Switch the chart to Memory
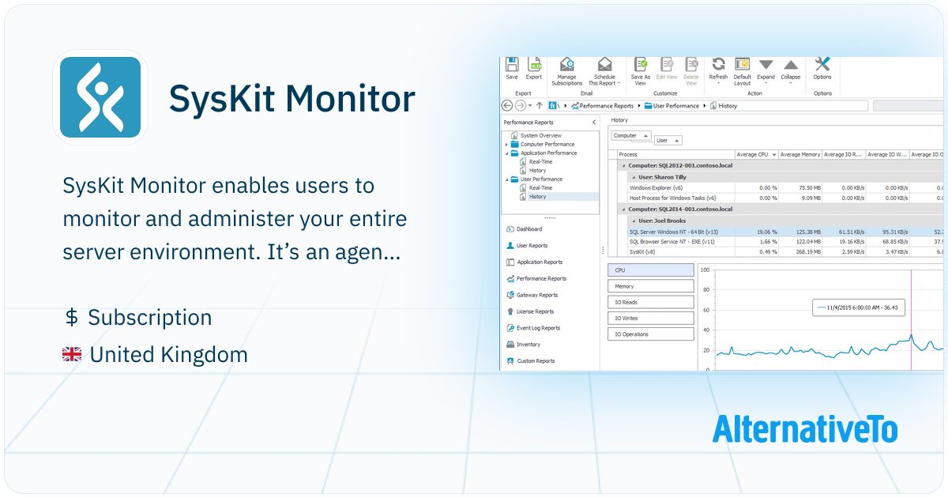This screenshot has width=948, height=498. [651, 286]
